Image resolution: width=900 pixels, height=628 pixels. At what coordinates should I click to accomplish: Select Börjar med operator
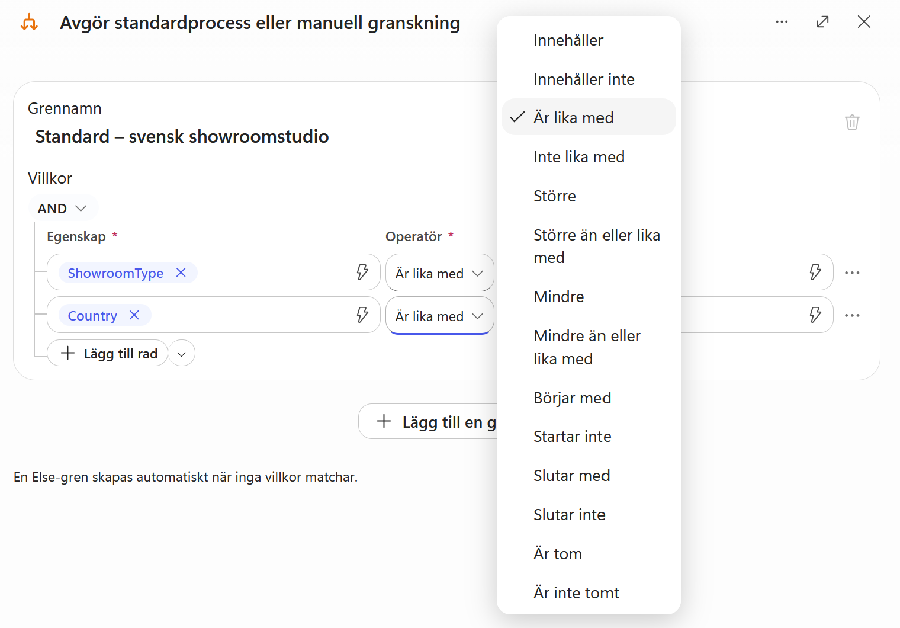pos(589,398)
